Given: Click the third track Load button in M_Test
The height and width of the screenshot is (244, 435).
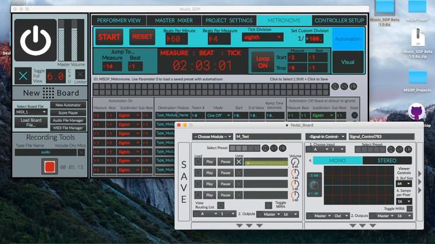Looking at the screenshot, I should click(198, 184).
